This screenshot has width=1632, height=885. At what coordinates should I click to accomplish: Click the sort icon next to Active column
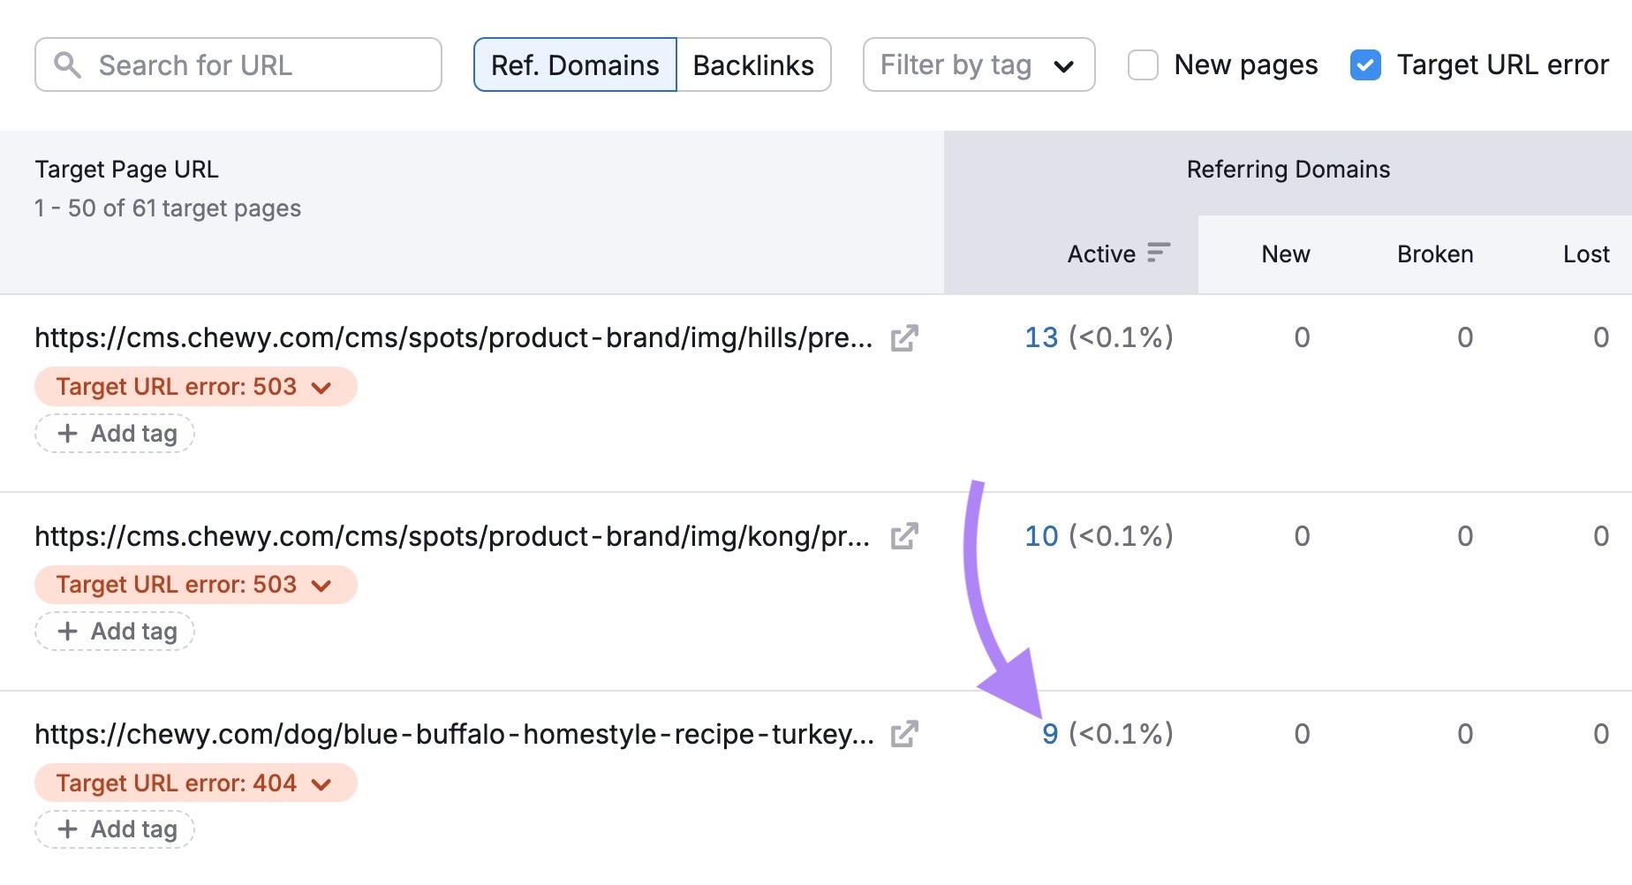click(x=1158, y=253)
